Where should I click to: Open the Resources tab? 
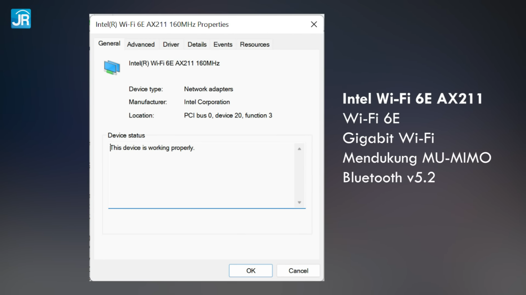[x=255, y=45]
